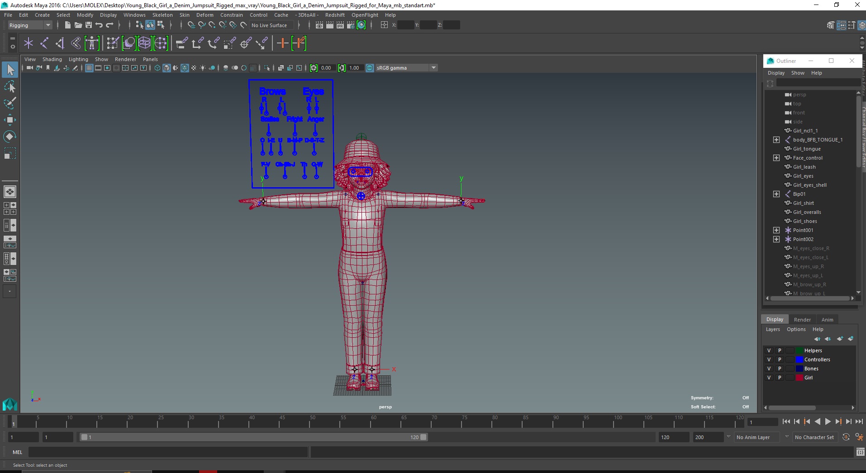This screenshot has height=473, width=866.
Task: Click the play forwards button
Action: pos(828,421)
